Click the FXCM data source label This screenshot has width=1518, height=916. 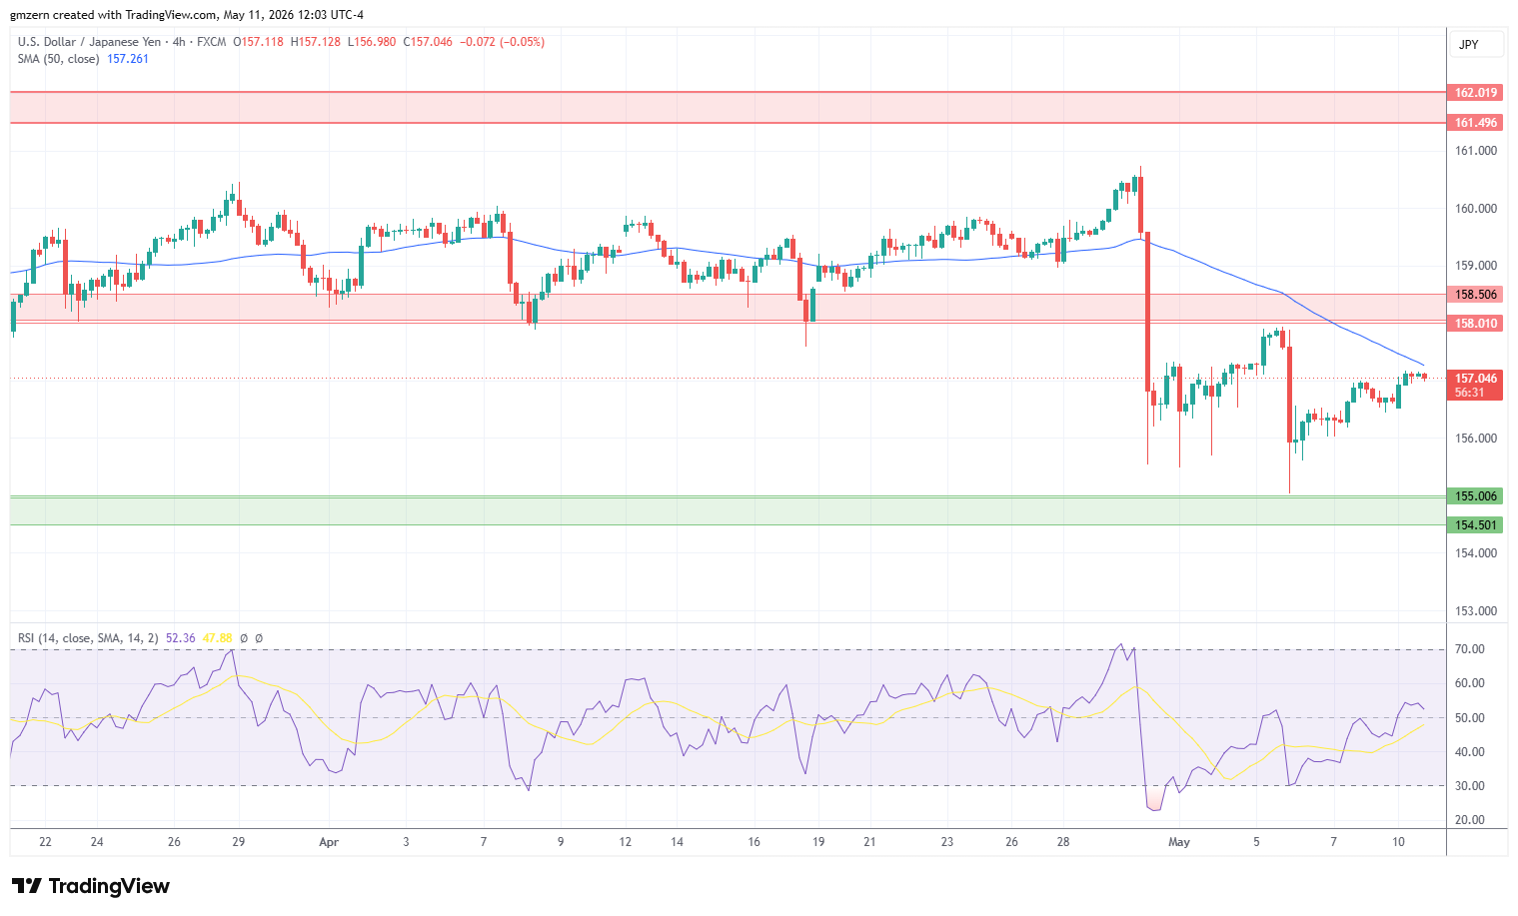click(211, 42)
